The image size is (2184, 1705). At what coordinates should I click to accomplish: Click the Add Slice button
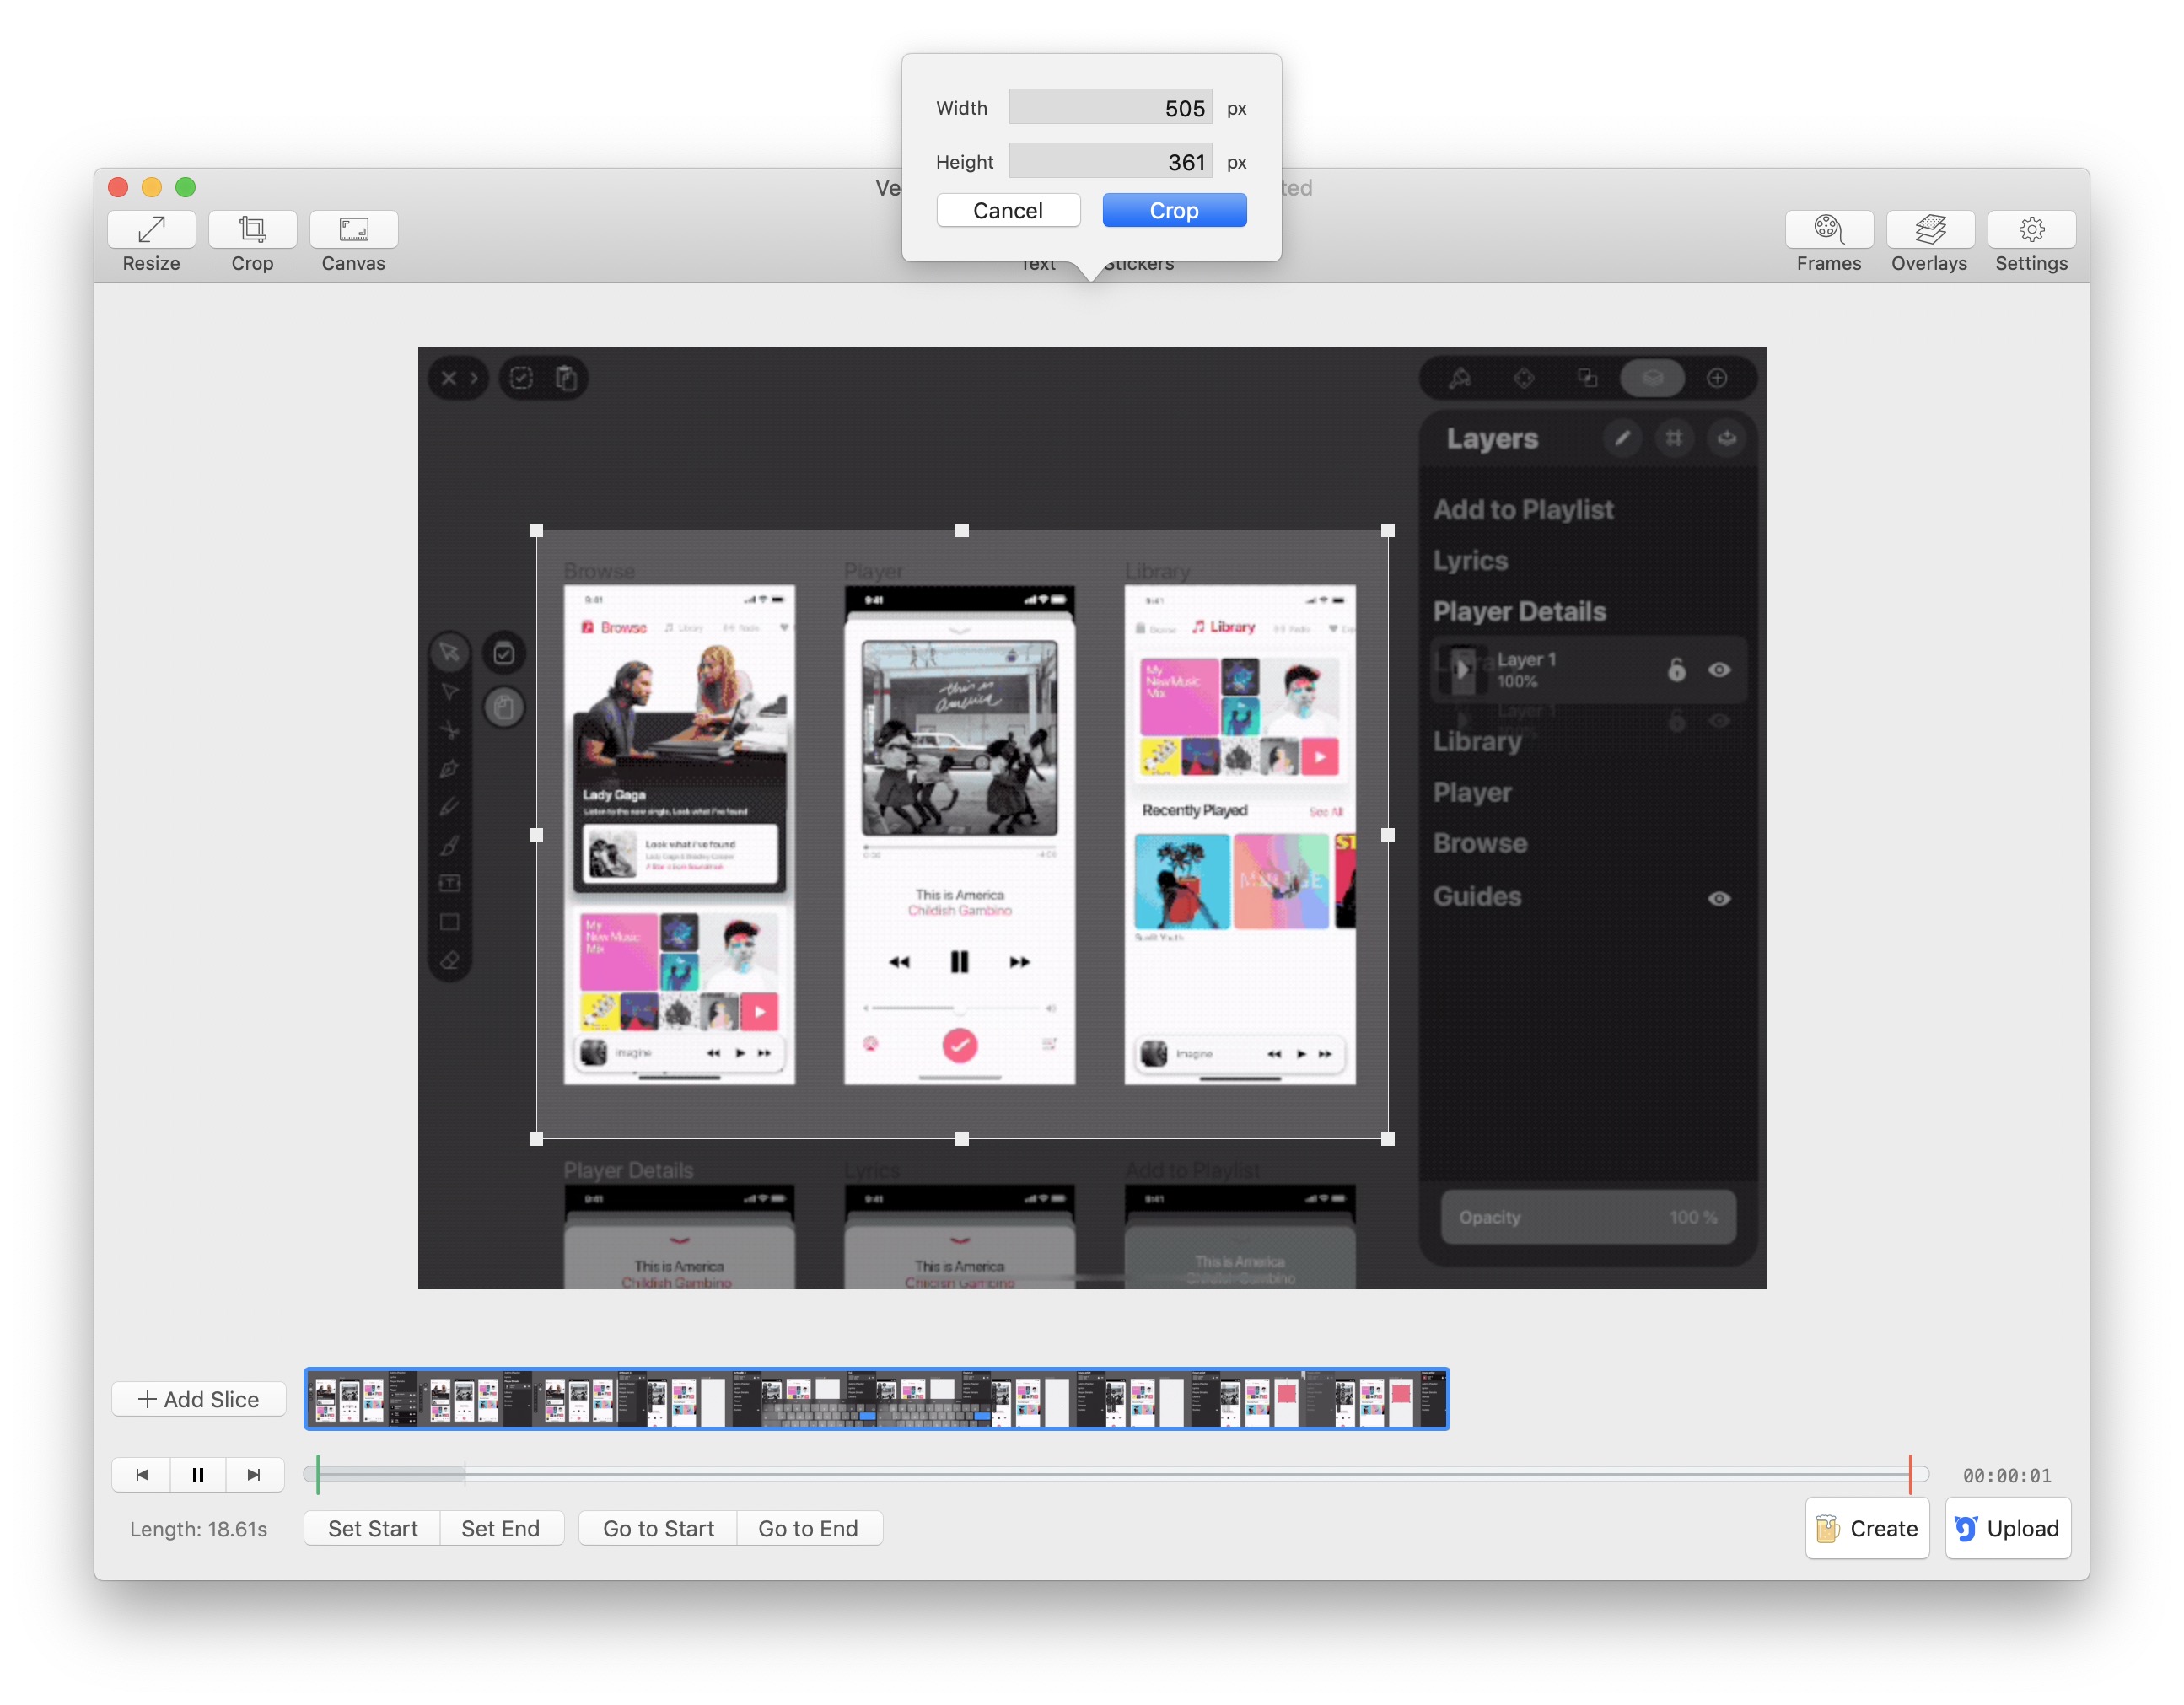tap(198, 1399)
